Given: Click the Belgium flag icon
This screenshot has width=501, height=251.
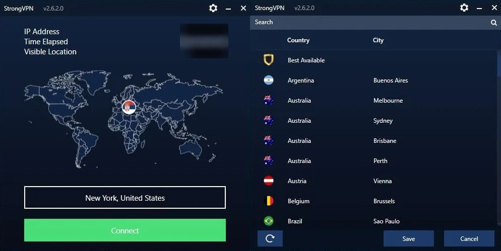Looking at the screenshot, I should (x=268, y=201).
